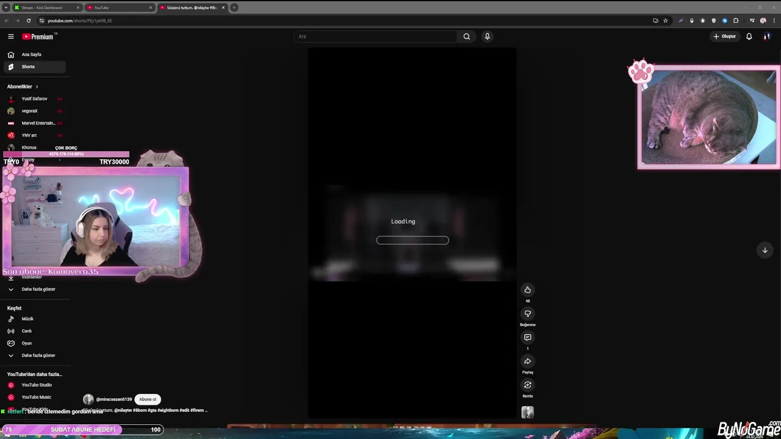Click the browser address bar URL
The height and width of the screenshot is (439, 781).
click(80, 21)
